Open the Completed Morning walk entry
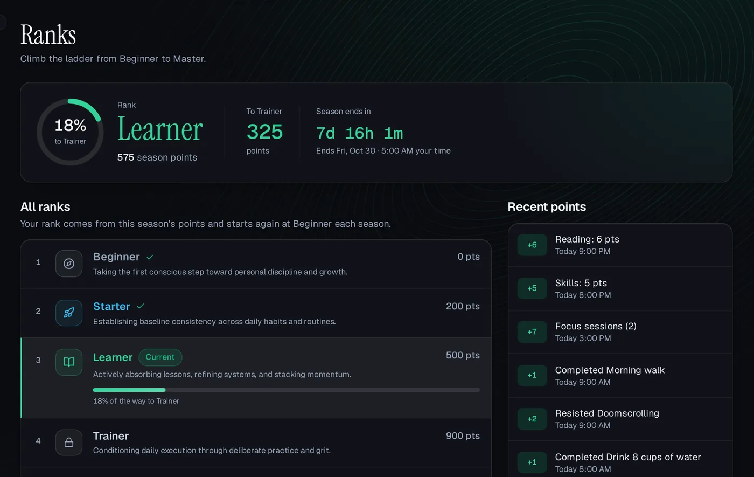The height and width of the screenshot is (477, 754). [620, 376]
